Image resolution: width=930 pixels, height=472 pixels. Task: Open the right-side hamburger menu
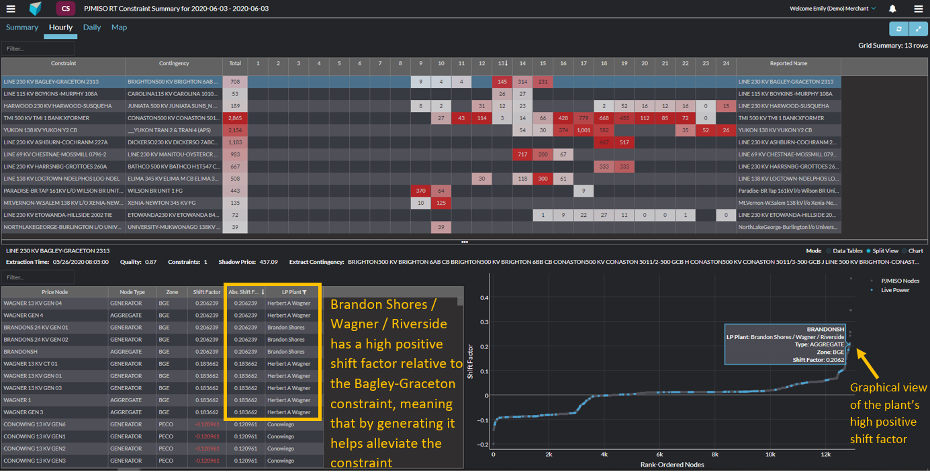coord(918,9)
